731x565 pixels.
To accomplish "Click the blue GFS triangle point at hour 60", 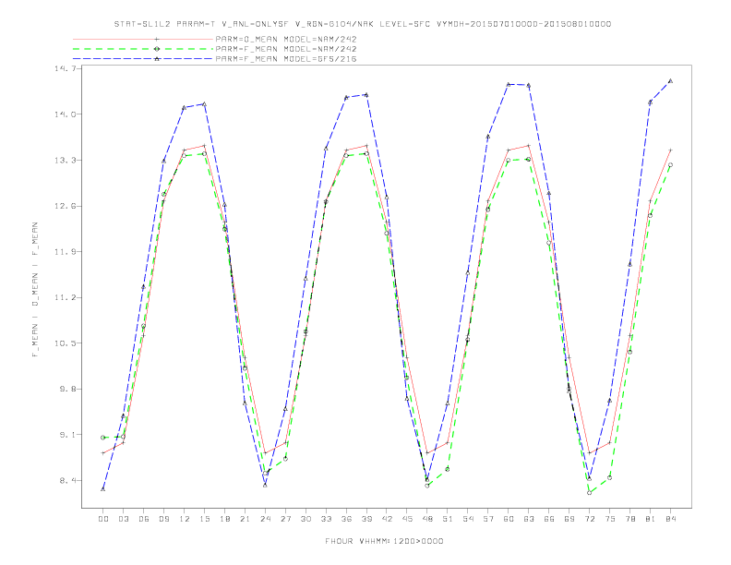I will [509, 84].
